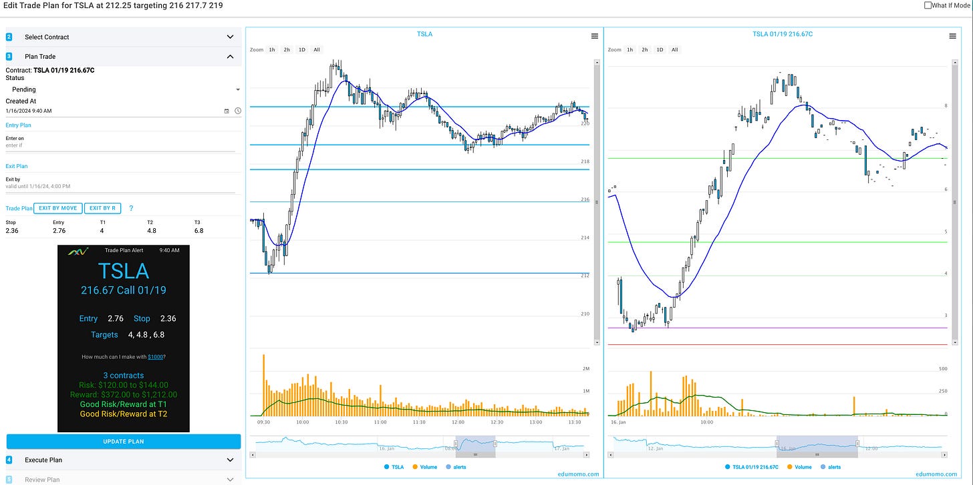Set left TSLA chart zoom to 1h

pyautogui.click(x=272, y=49)
